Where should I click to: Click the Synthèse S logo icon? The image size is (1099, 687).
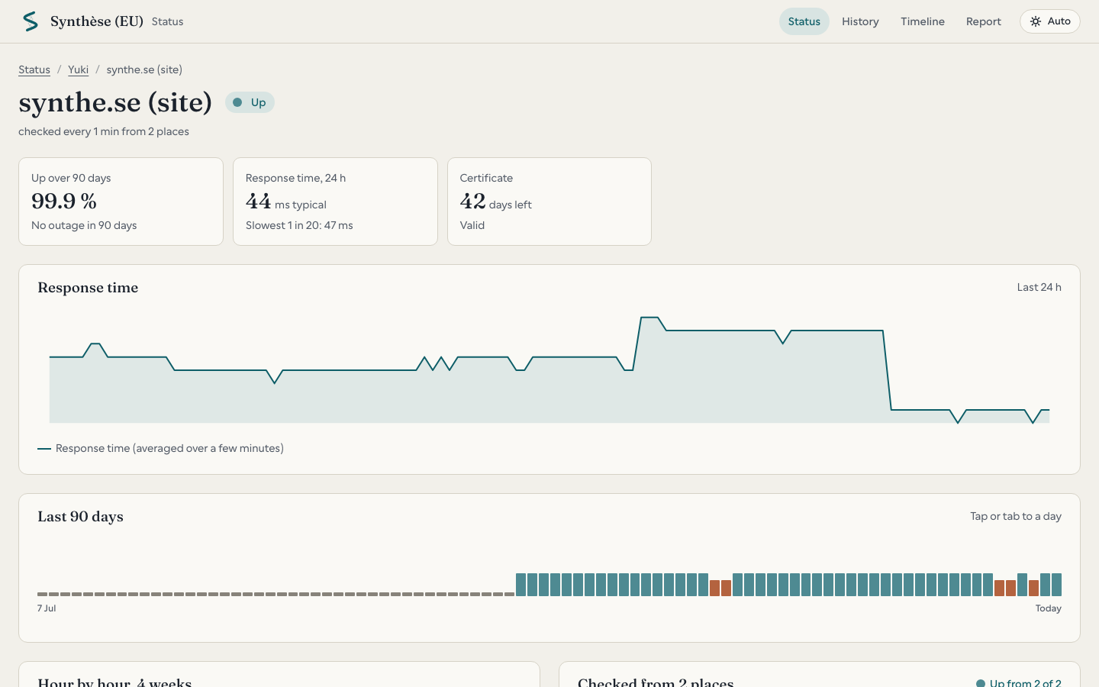point(31,21)
